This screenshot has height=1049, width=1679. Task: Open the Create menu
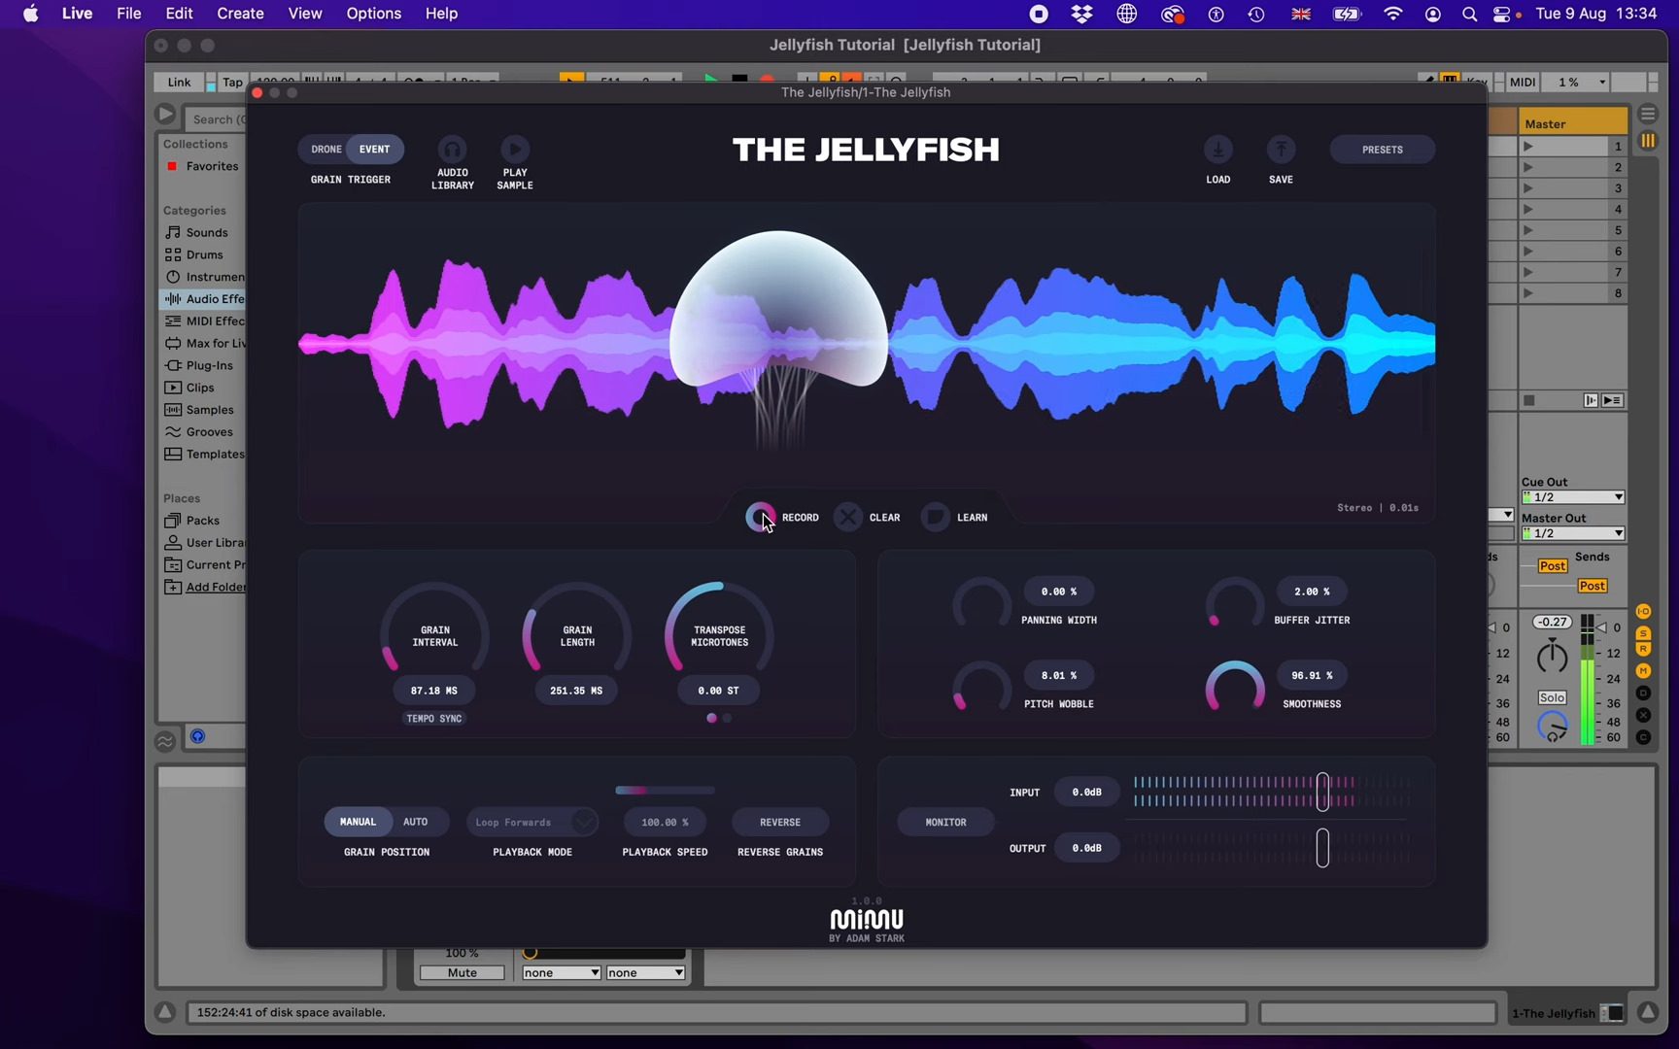(x=240, y=14)
